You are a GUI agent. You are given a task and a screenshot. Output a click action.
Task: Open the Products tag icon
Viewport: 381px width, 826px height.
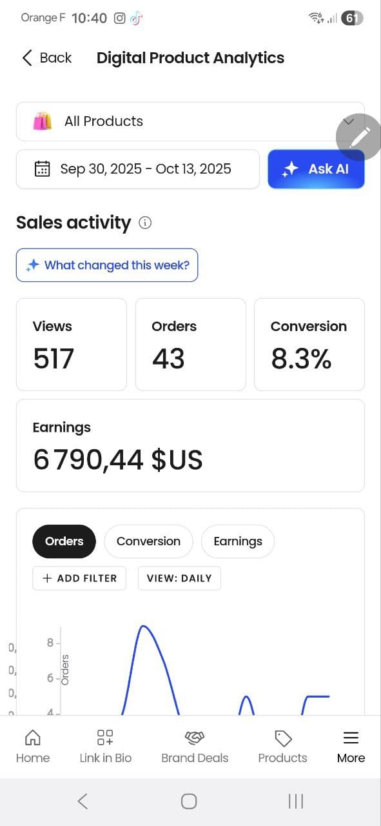pyautogui.click(x=283, y=738)
